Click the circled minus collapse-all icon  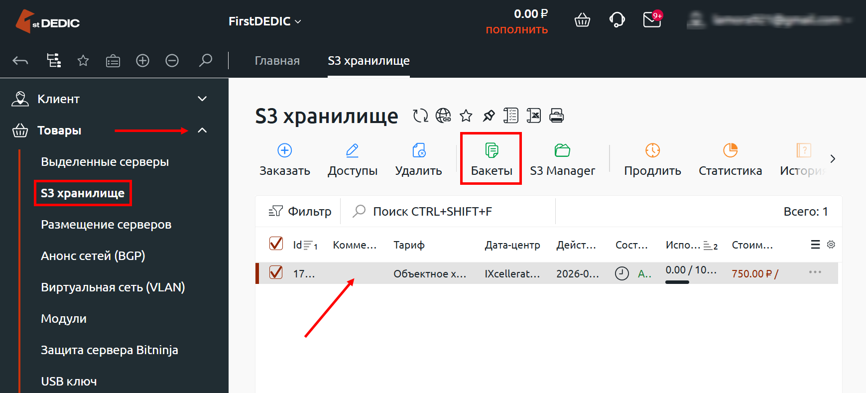[x=172, y=61]
